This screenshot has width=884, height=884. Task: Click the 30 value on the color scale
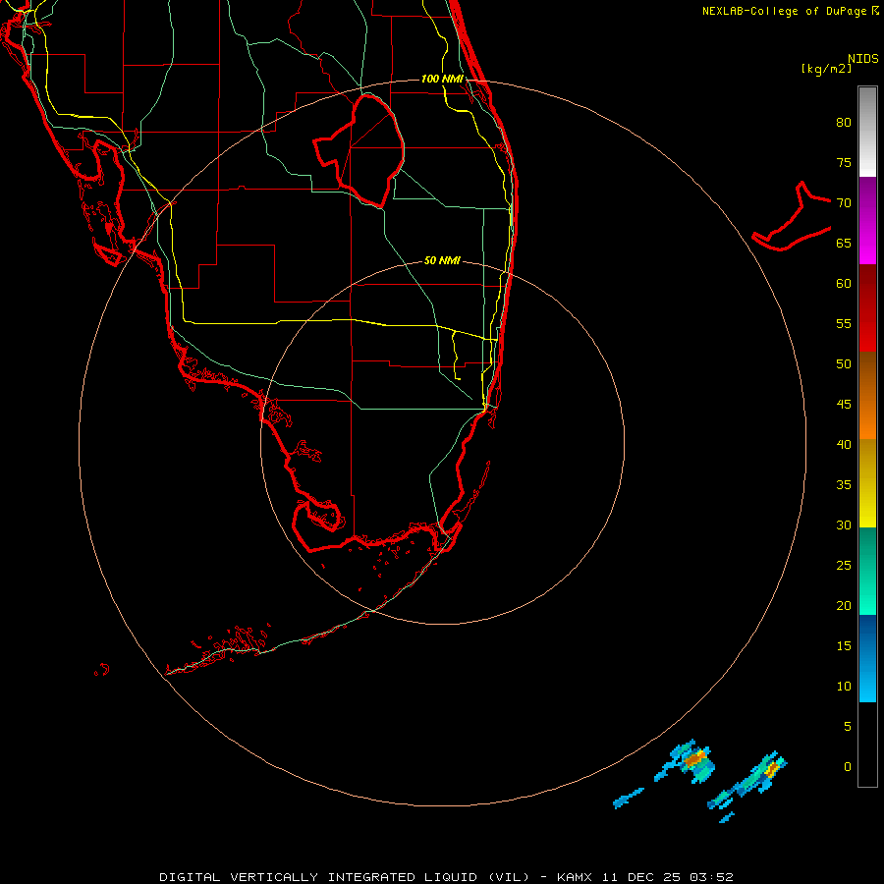(844, 525)
